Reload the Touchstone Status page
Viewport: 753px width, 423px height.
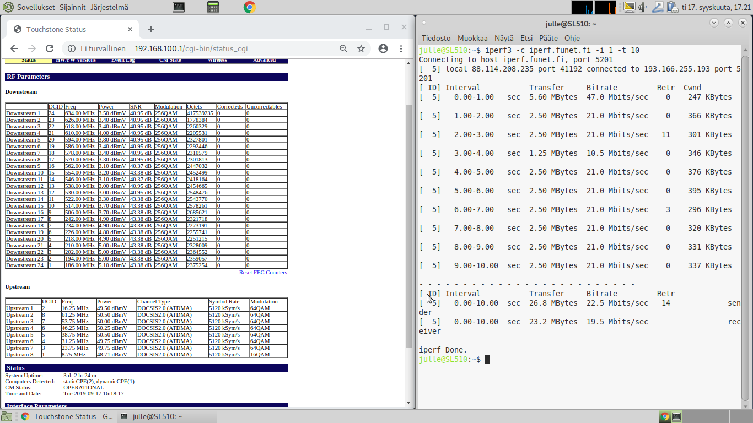point(50,48)
